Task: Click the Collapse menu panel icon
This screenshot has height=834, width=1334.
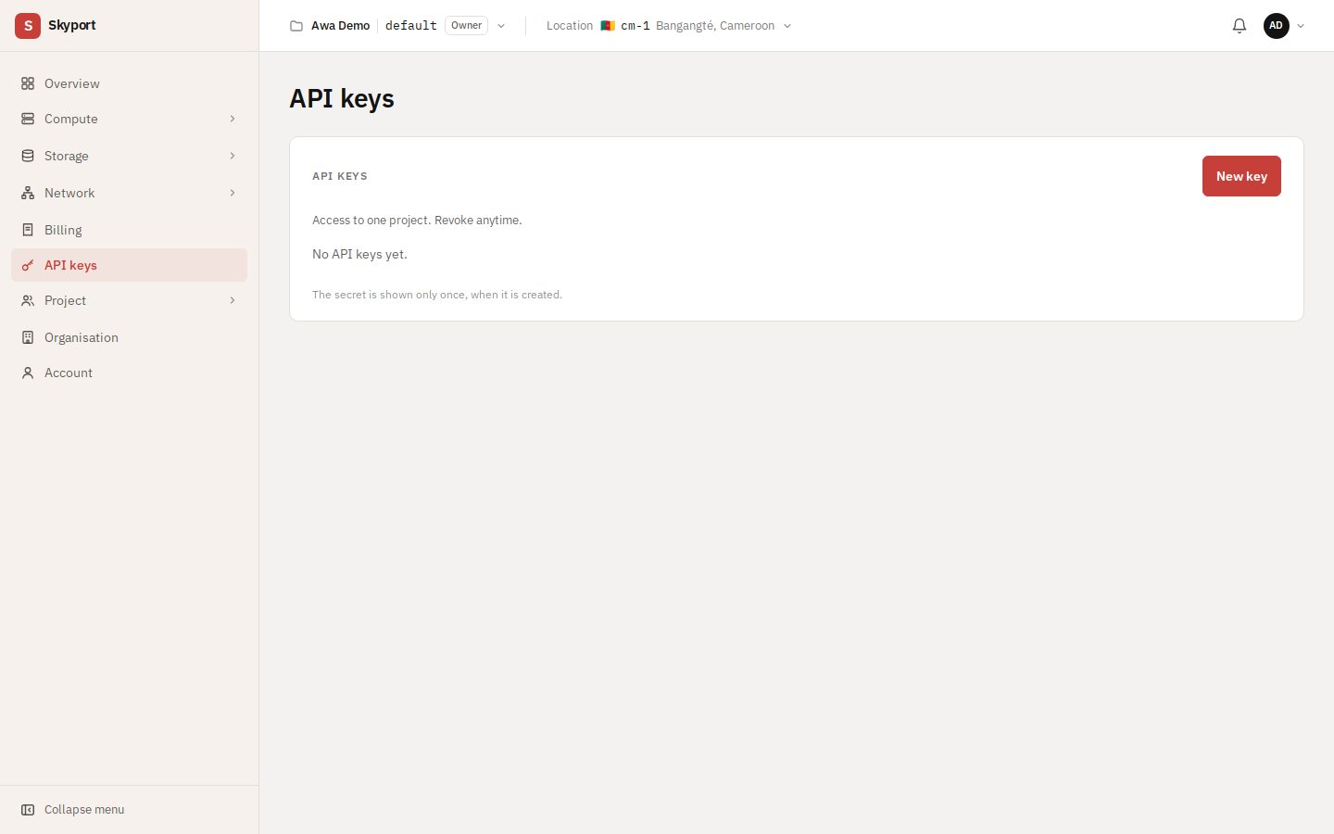Action: click(x=28, y=810)
